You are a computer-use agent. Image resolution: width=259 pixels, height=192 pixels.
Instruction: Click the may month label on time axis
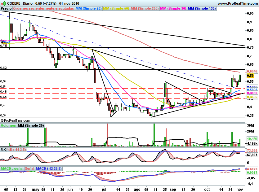click(x=35, y=190)
